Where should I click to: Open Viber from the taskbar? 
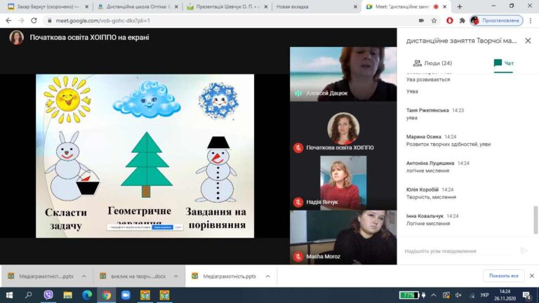[48, 295]
